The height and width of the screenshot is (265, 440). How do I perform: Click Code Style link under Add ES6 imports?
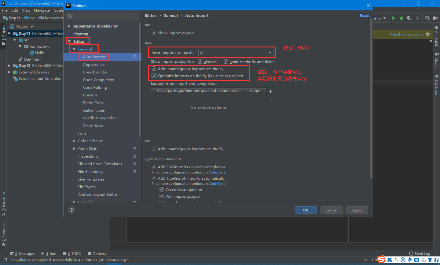[x=217, y=172]
